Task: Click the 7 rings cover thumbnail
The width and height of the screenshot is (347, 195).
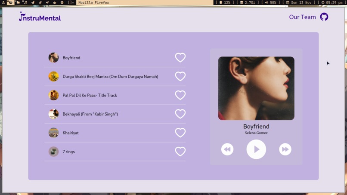Action: [x=53, y=152]
